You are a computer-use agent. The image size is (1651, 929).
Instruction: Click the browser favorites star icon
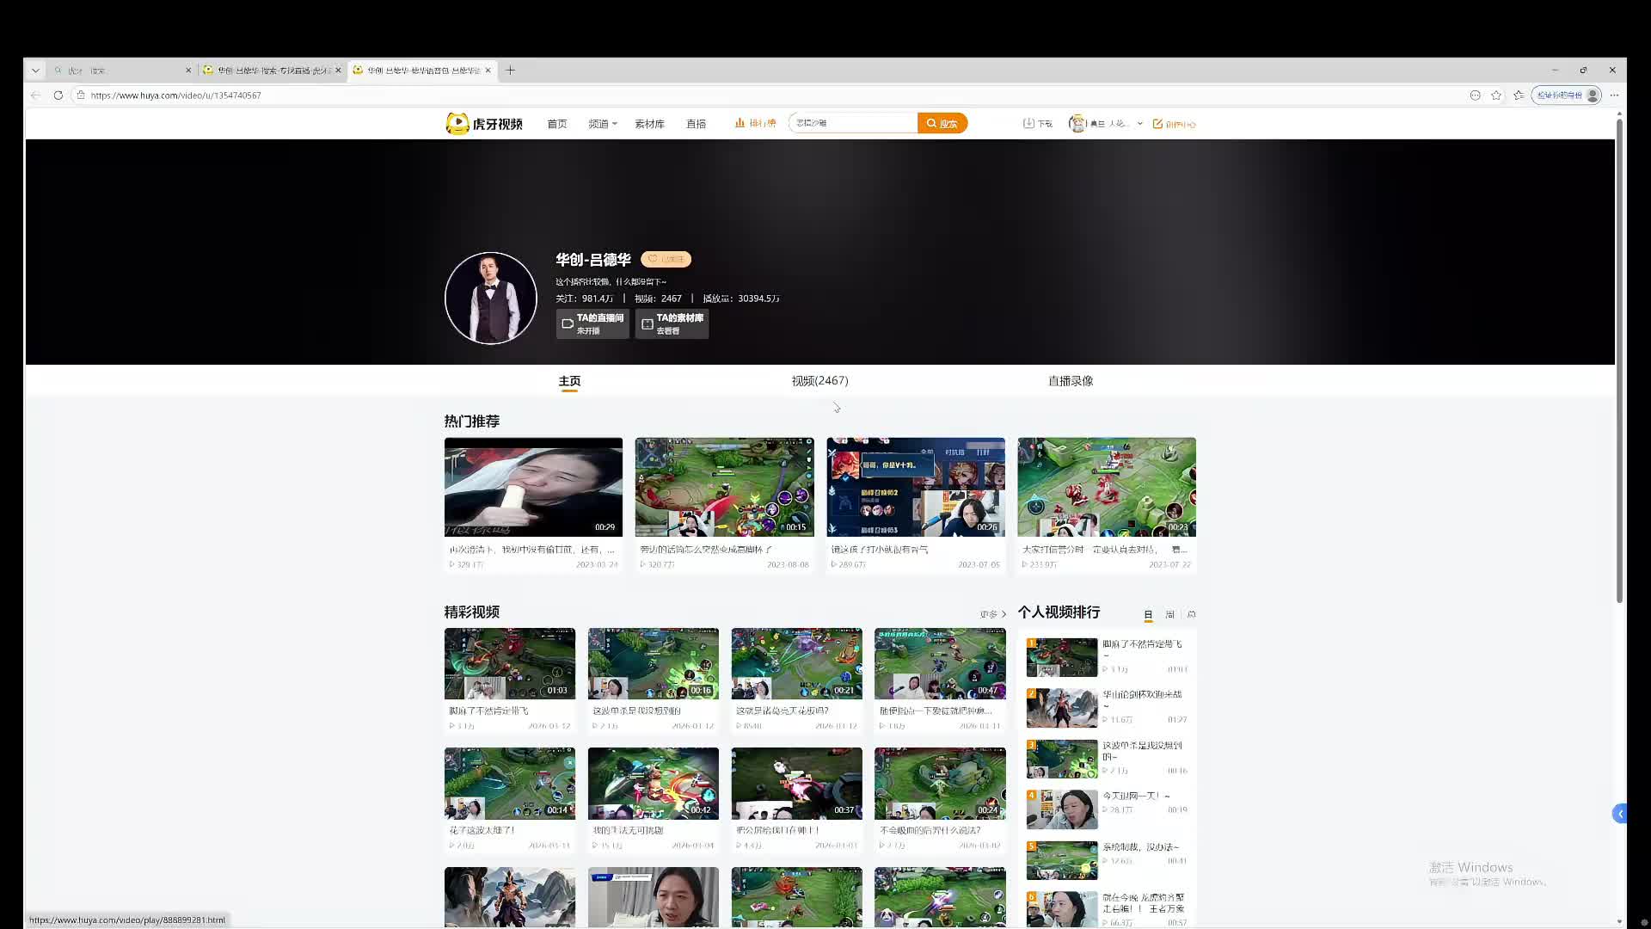click(x=1496, y=95)
